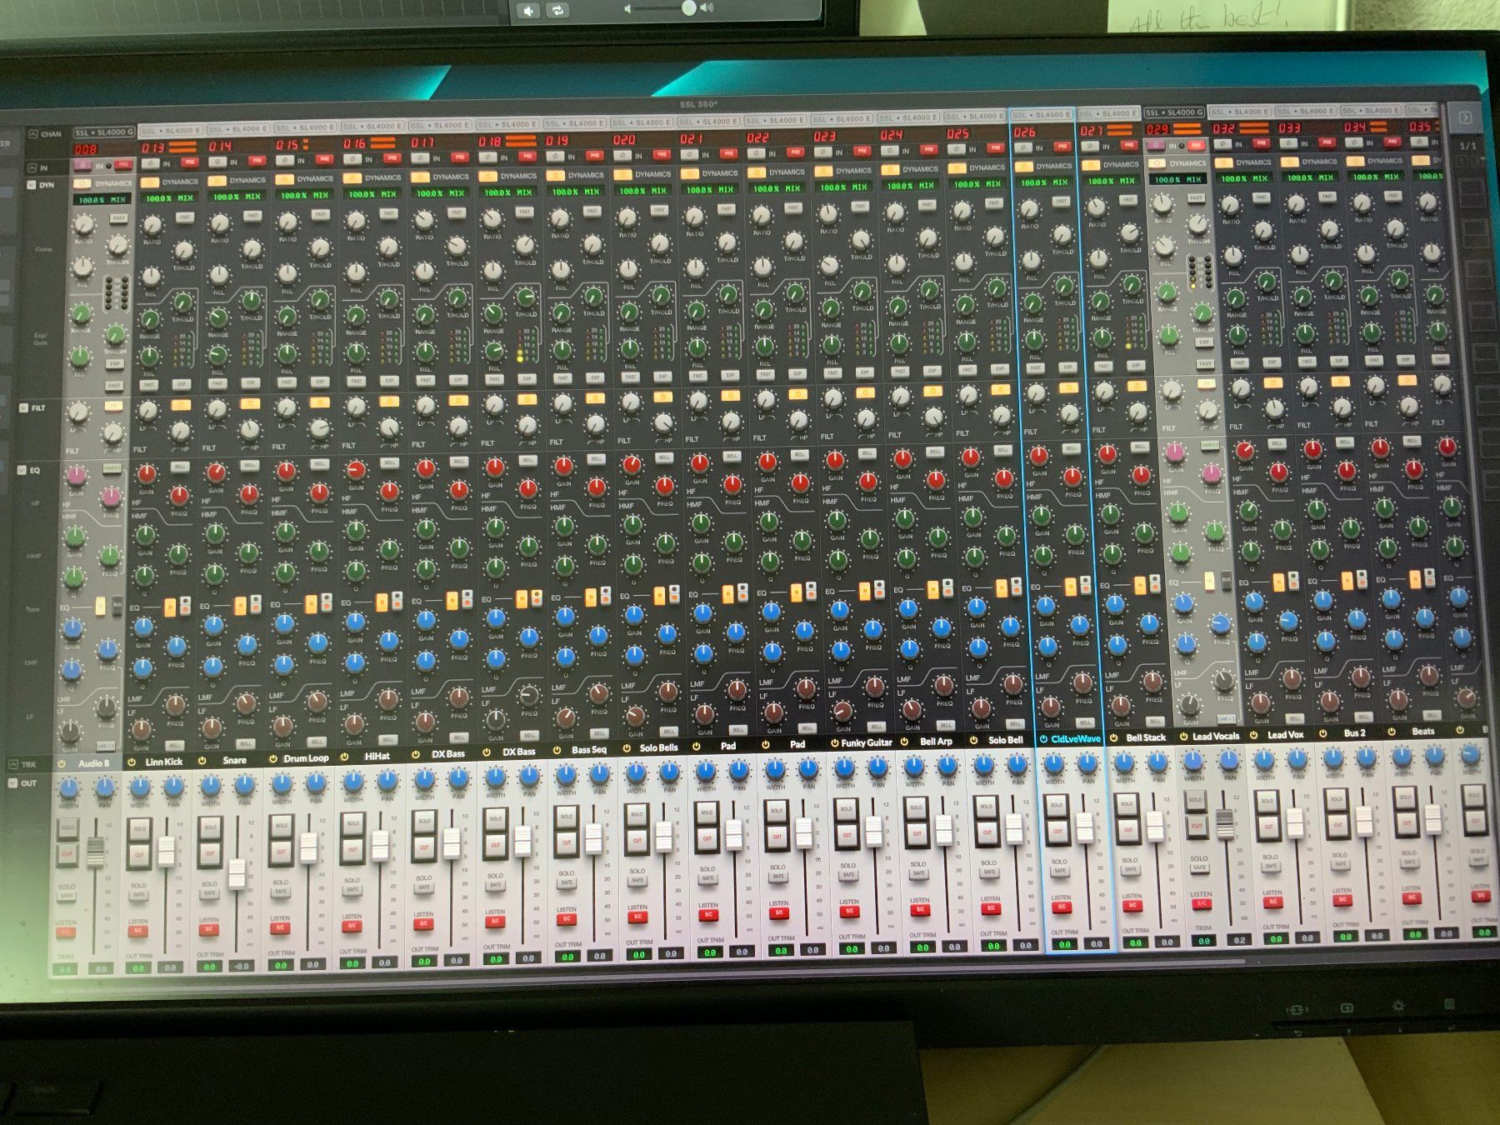1500x1125 pixels.
Task: Toggle power icon on Lead Vocals track
Action: pos(1183,737)
